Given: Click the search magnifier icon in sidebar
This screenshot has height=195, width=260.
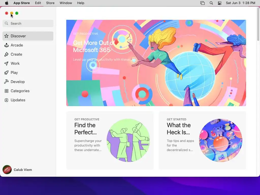Looking at the screenshot, I should 6,23.
